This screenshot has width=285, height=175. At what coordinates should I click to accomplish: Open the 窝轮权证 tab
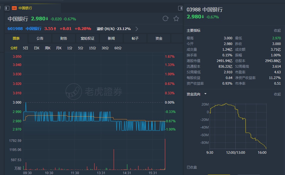(88, 38)
